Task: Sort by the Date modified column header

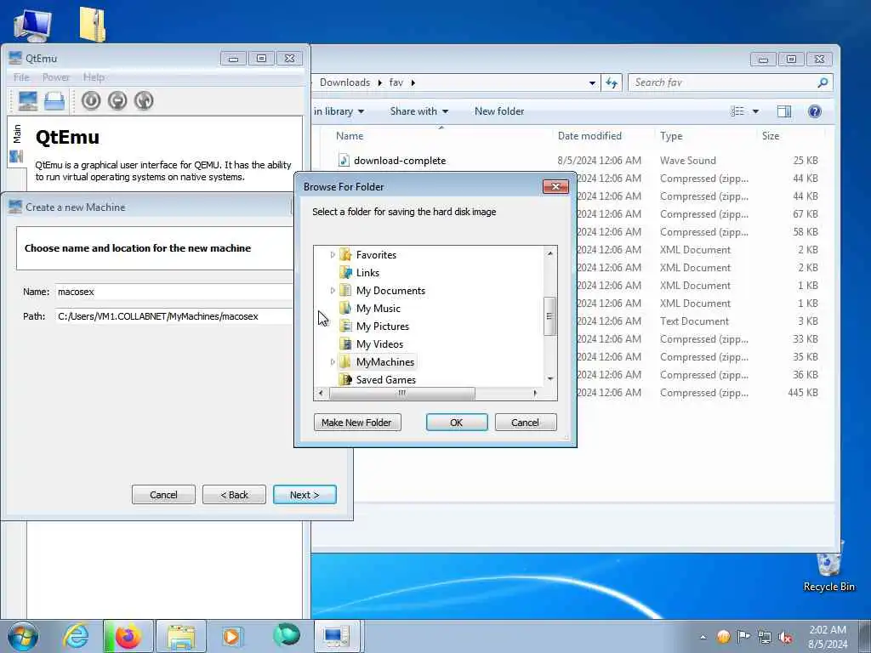Action: tap(589, 136)
